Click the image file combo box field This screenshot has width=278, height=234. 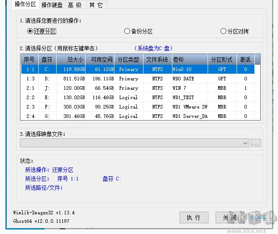click(135, 143)
